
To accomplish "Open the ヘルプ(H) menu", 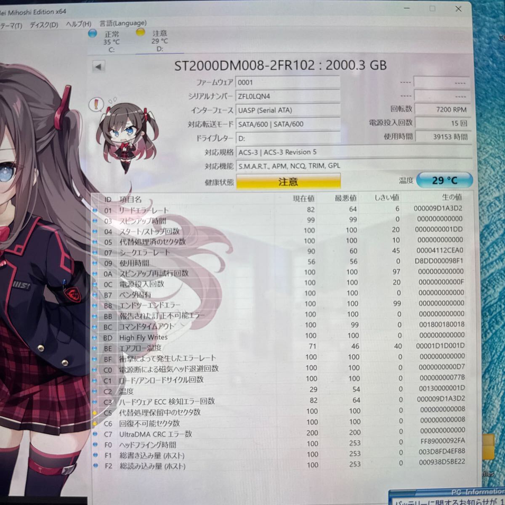I will (x=78, y=24).
